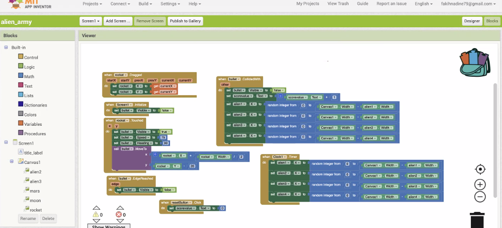Switch to Designer view
The image size is (502, 228).
pyautogui.click(x=472, y=21)
